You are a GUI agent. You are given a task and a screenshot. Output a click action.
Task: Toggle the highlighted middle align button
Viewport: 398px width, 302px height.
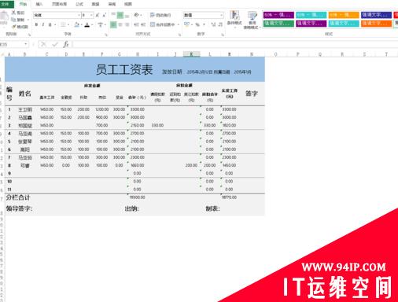pos(120,15)
